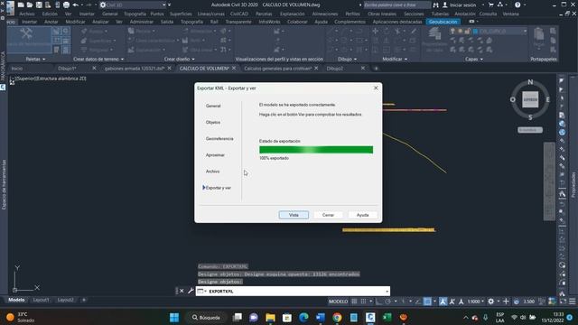Screen dimensions: 578x325
Task: Click the Windows Start button
Action: pos(174,317)
